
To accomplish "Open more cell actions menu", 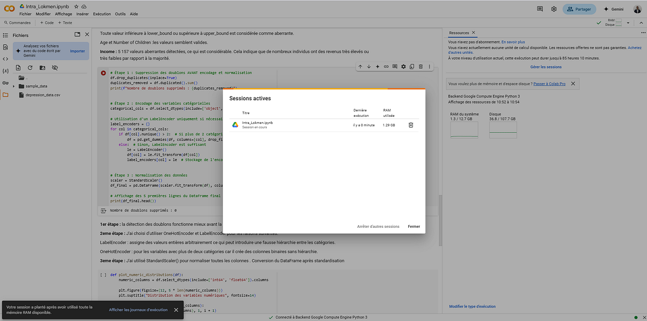I will [429, 66].
